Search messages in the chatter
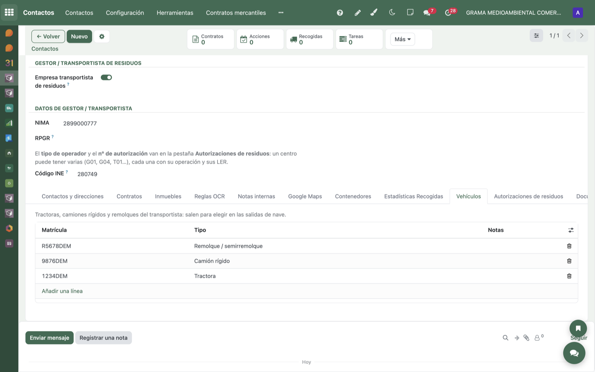This screenshot has width=595, height=372. pyautogui.click(x=505, y=338)
